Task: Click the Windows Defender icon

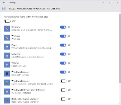Action: pos(7,92)
